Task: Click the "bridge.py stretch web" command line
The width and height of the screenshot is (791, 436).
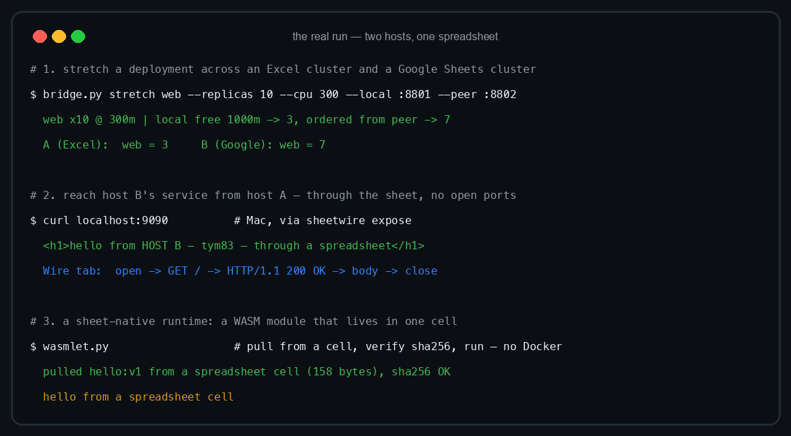Action: (273, 94)
